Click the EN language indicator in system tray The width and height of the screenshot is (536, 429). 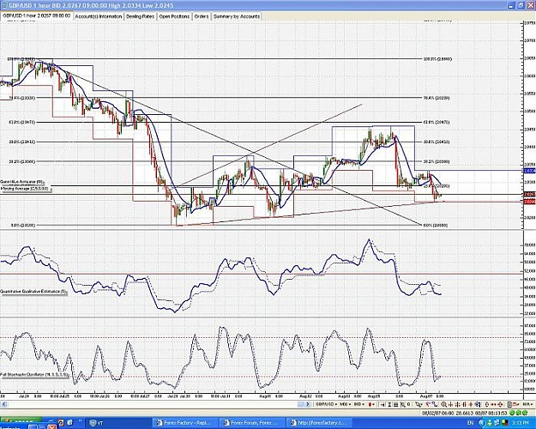[x=470, y=423]
